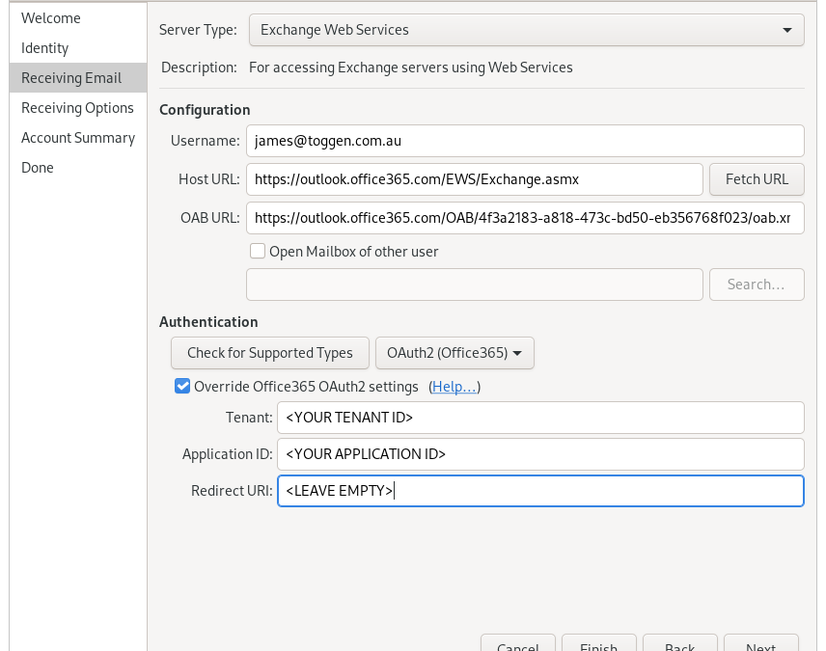Viewport: 826px width, 651px height.
Task: Jump to the Done step
Action: click(38, 168)
